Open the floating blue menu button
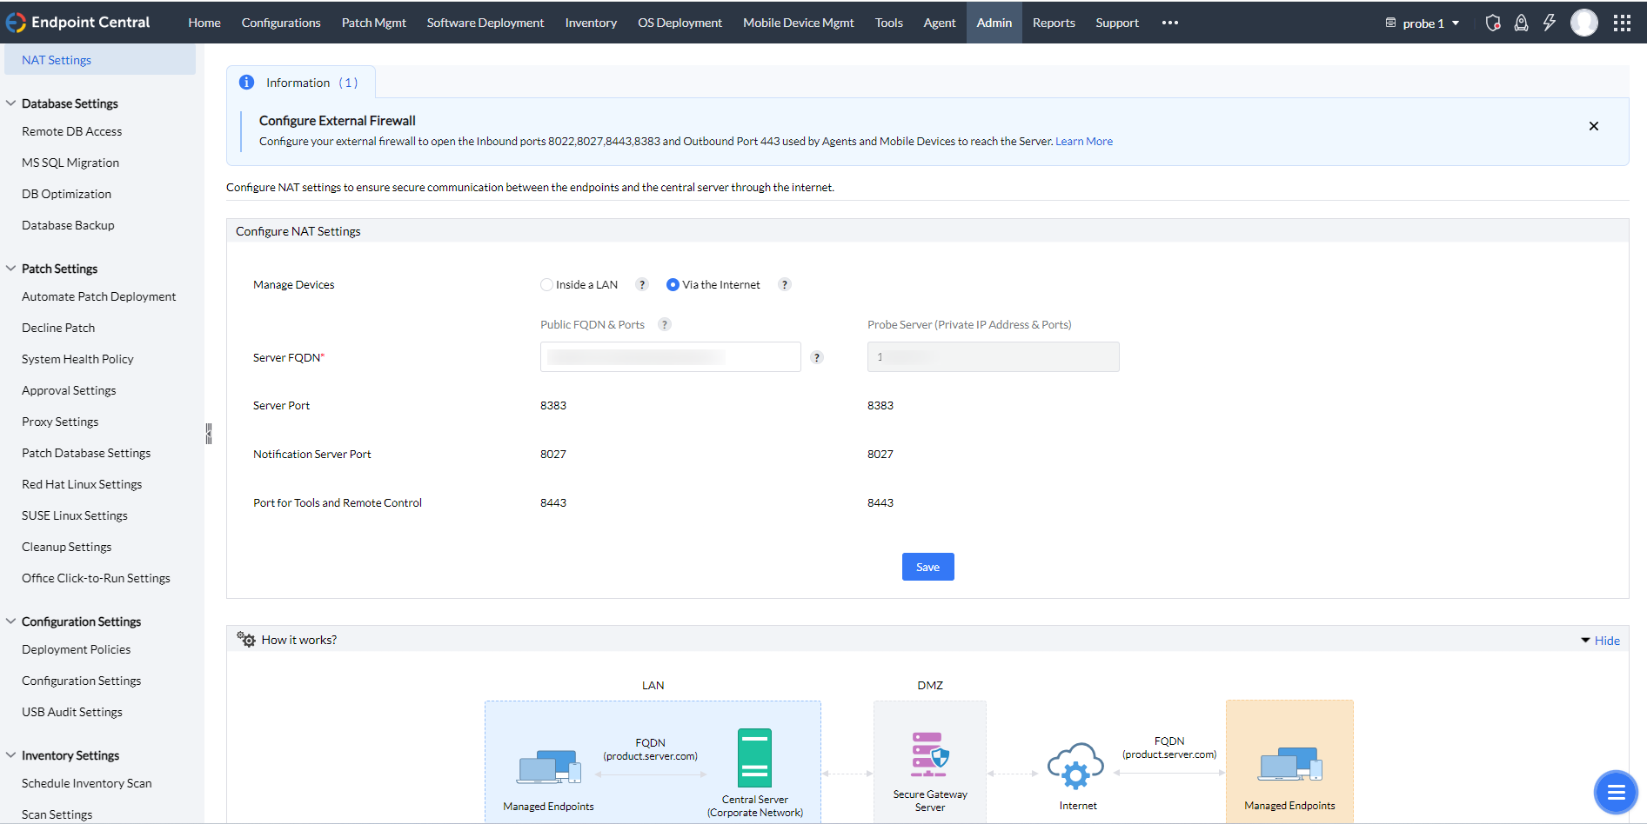This screenshot has width=1647, height=824. [1616, 792]
